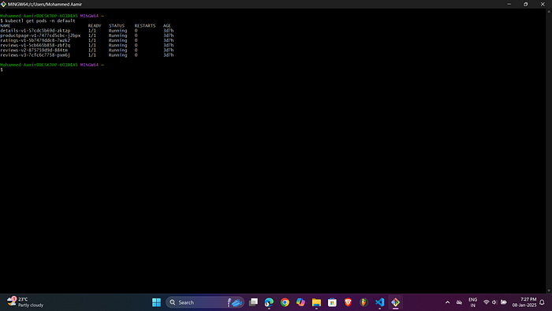Click the OneDrive cloud tray icon
The image size is (552, 311).
tap(459, 302)
